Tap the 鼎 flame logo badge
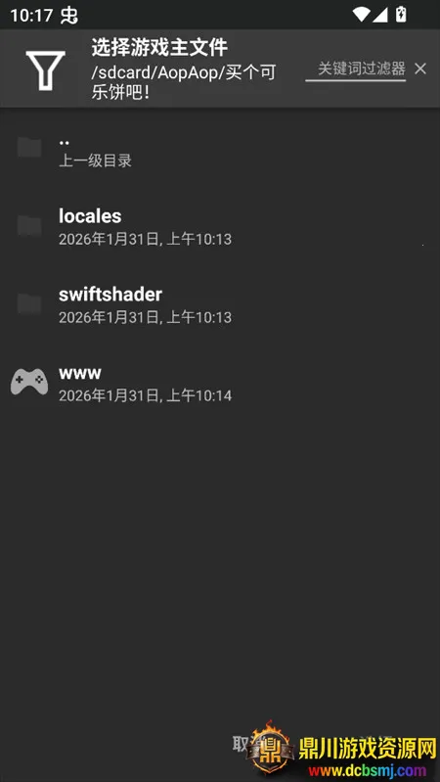 271,747
